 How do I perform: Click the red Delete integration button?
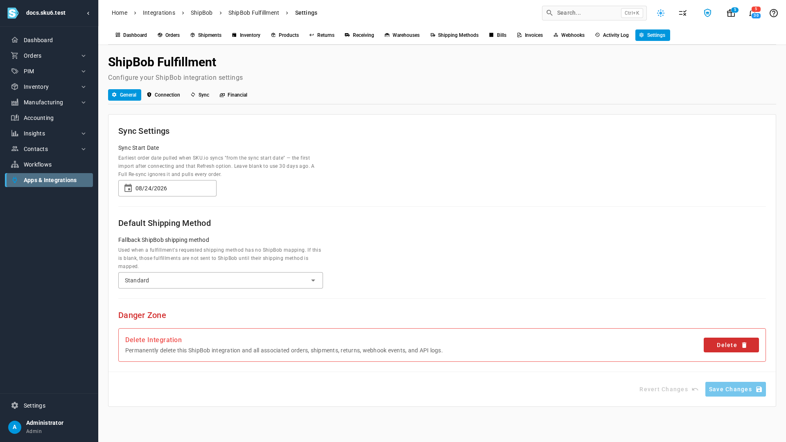pyautogui.click(x=731, y=345)
